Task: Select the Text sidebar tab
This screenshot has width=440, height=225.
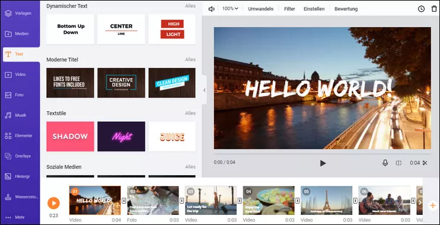Action: (21, 54)
